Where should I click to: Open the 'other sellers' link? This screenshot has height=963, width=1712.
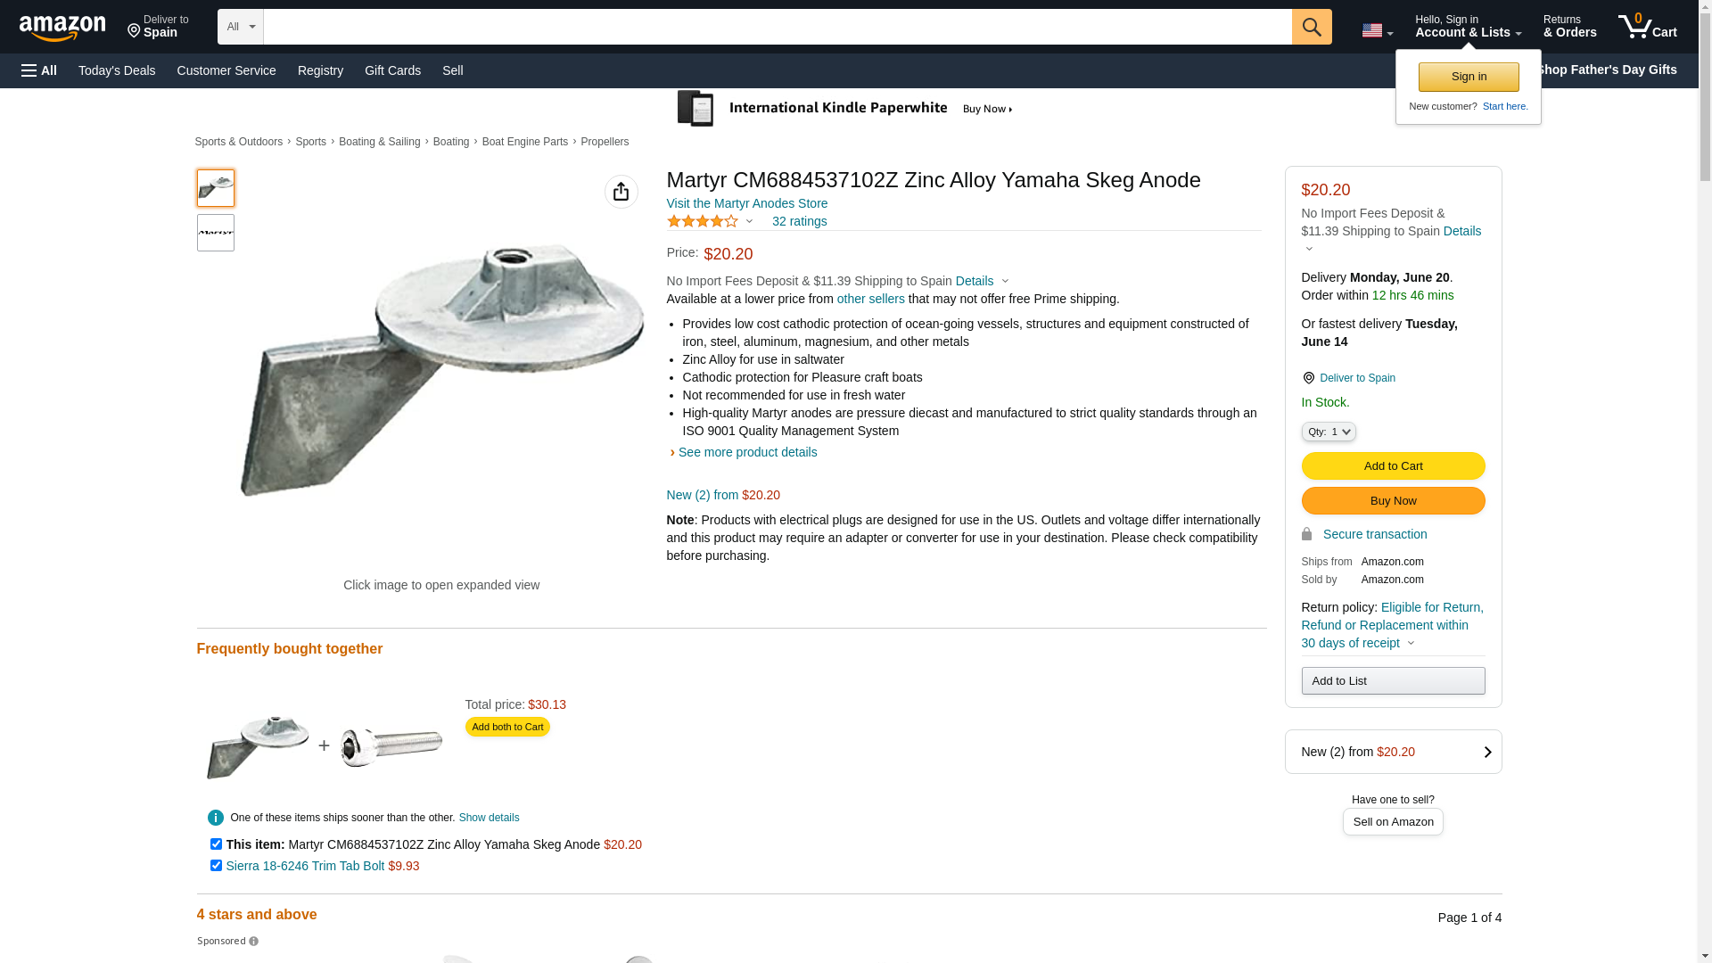point(870,299)
